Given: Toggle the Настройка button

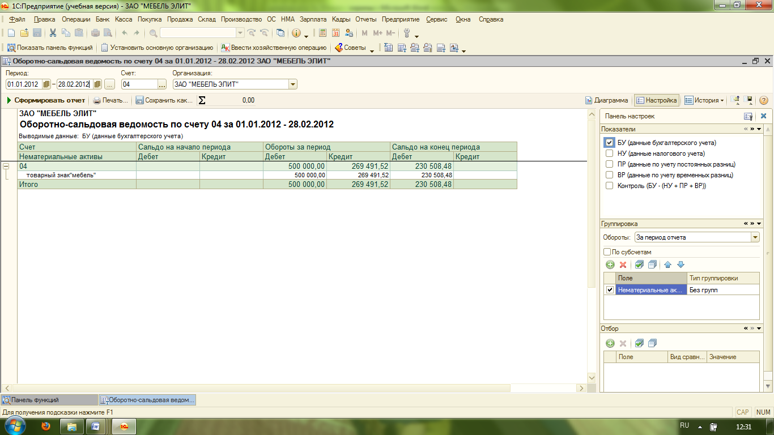Looking at the screenshot, I should (656, 100).
